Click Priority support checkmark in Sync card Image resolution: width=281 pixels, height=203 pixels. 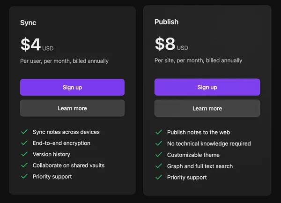coord(24,177)
